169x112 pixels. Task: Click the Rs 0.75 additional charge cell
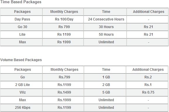pos(148,92)
